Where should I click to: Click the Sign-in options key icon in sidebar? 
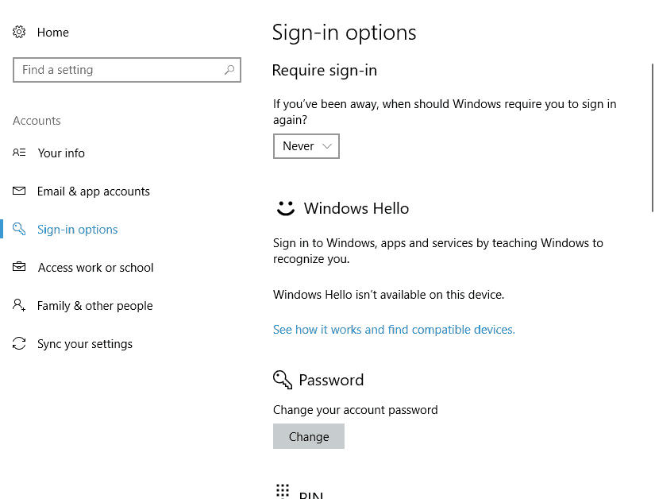point(19,229)
